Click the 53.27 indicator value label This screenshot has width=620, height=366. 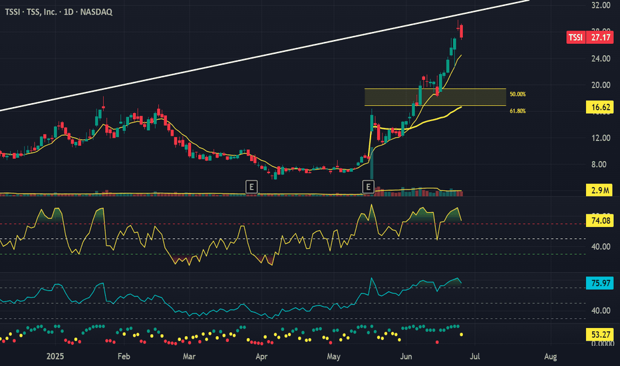(x=599, y=335)
